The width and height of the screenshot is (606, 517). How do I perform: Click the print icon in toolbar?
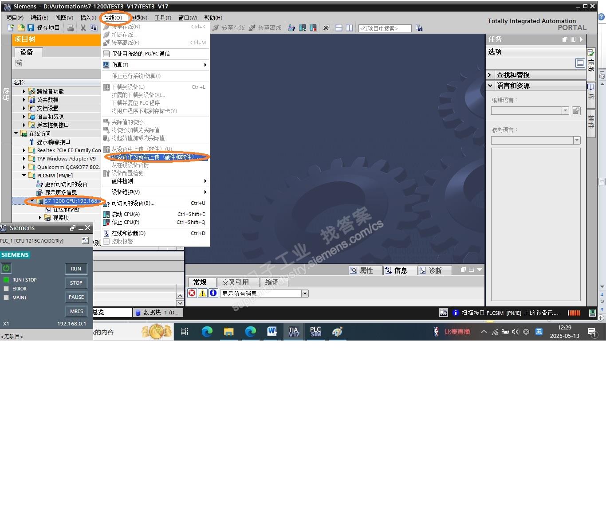[71, 27]
